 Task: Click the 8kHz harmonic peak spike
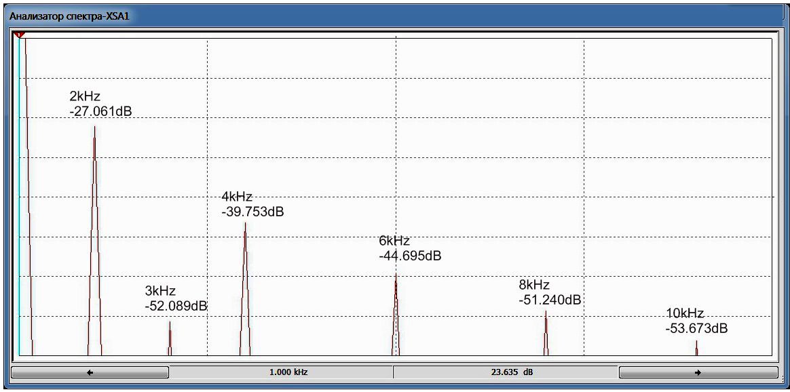click(x=546, y=333)
